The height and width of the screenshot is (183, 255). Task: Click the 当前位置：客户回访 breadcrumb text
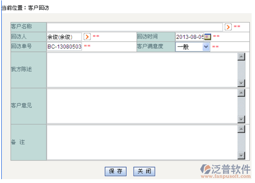(x=25, y=8)
